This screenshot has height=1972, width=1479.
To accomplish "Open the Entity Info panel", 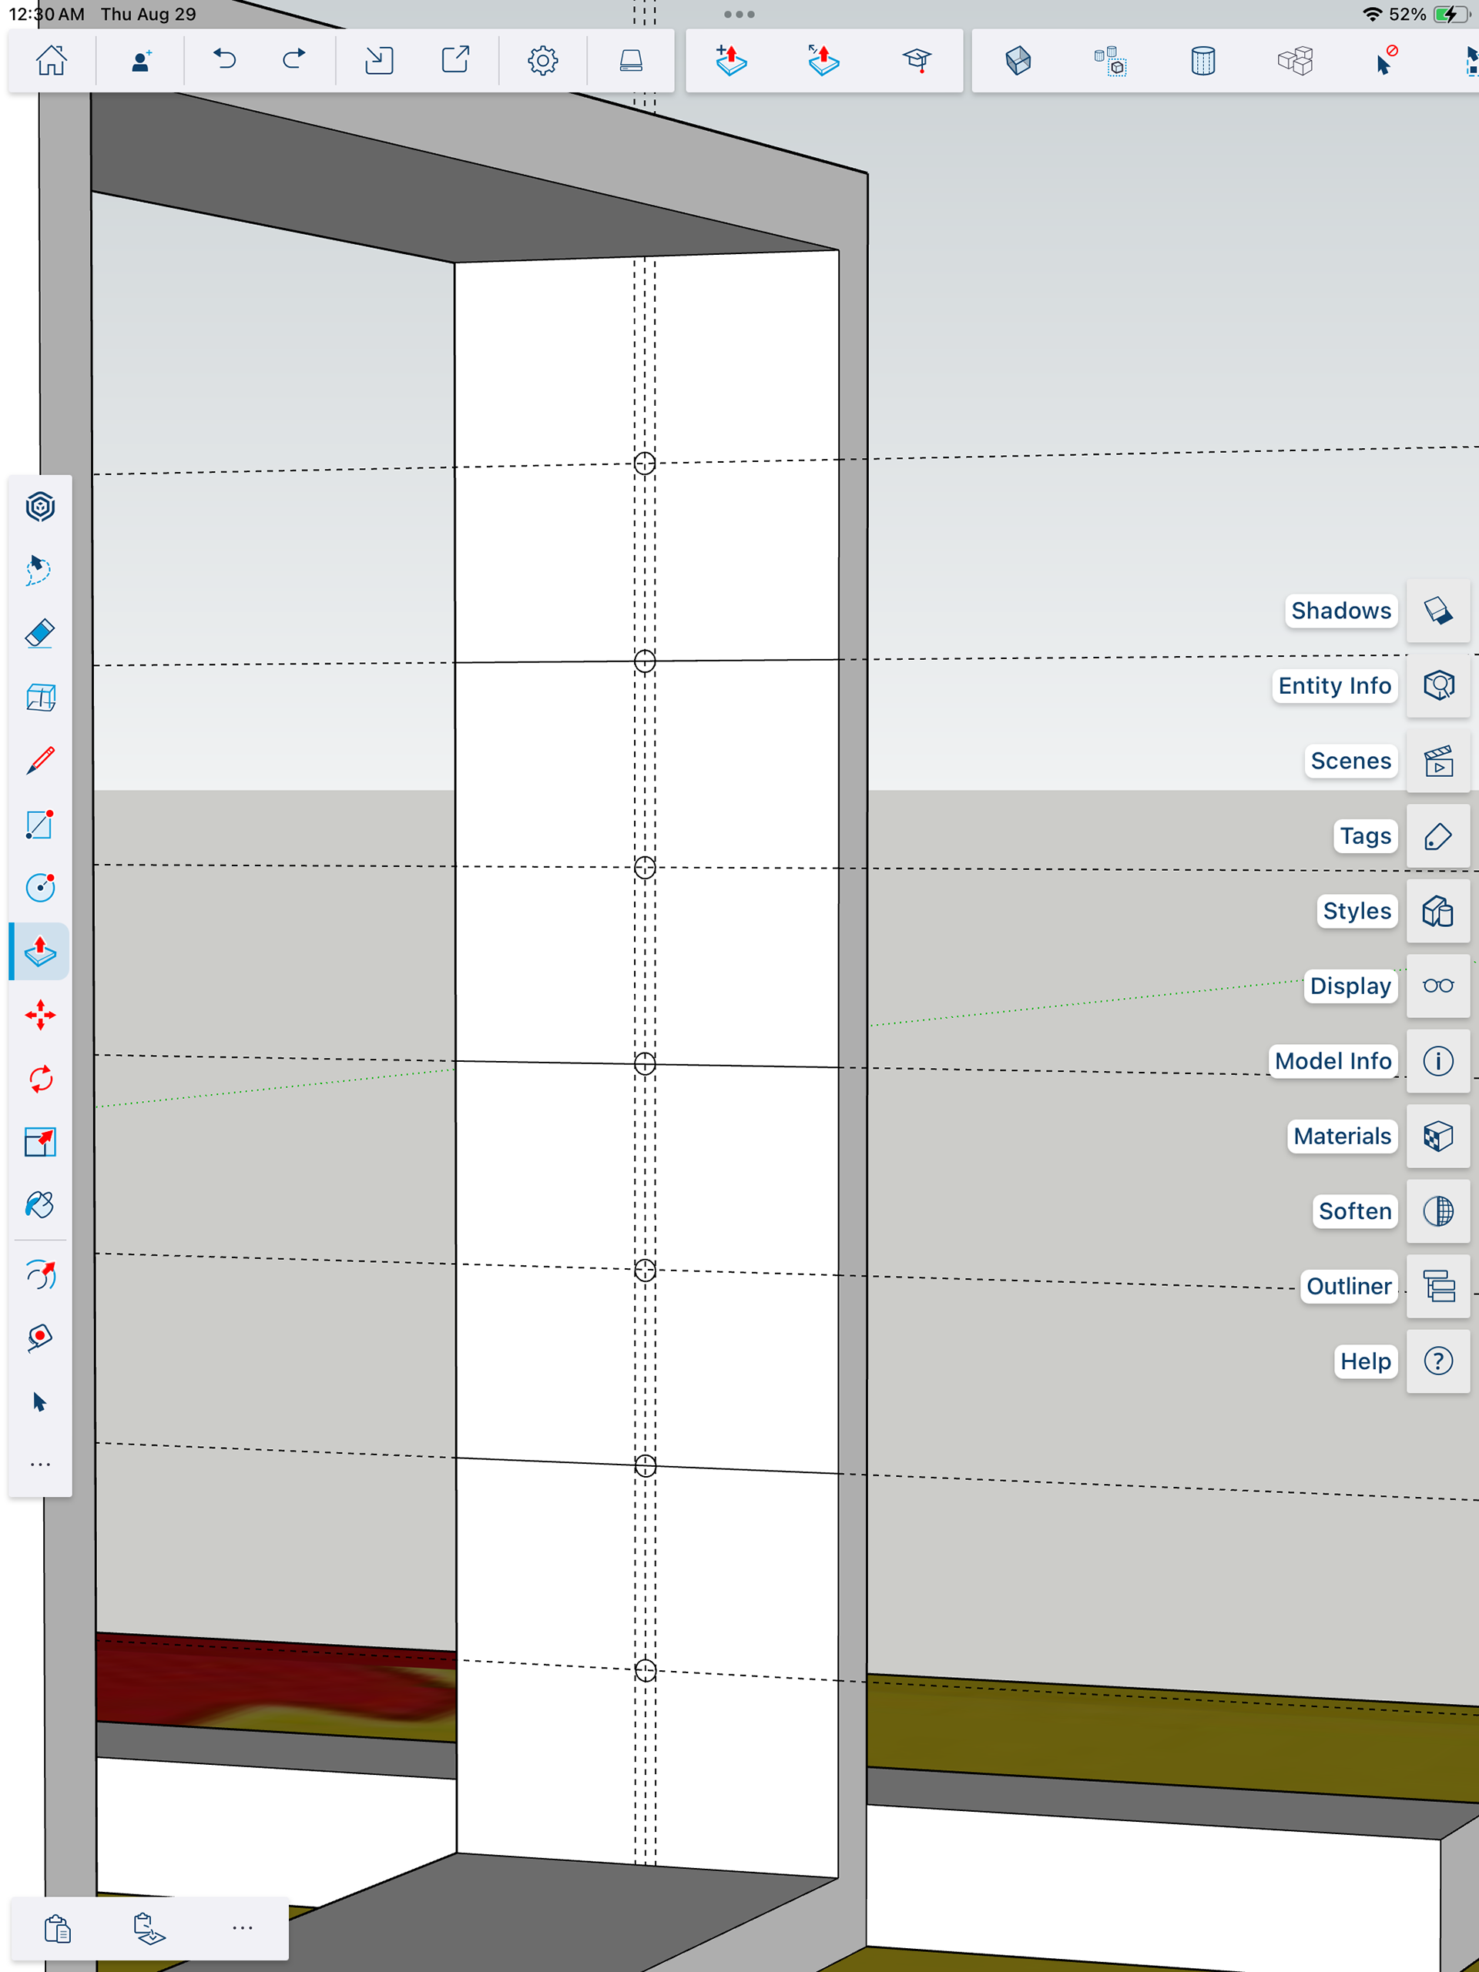I will coord(1437,685).
